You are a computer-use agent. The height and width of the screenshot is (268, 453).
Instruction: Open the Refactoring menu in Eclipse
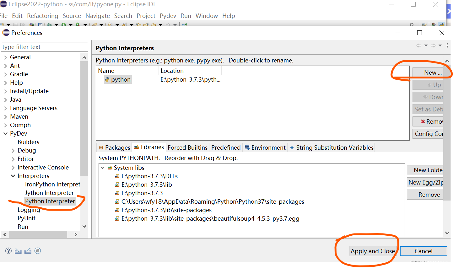click(x=43, y=16)
